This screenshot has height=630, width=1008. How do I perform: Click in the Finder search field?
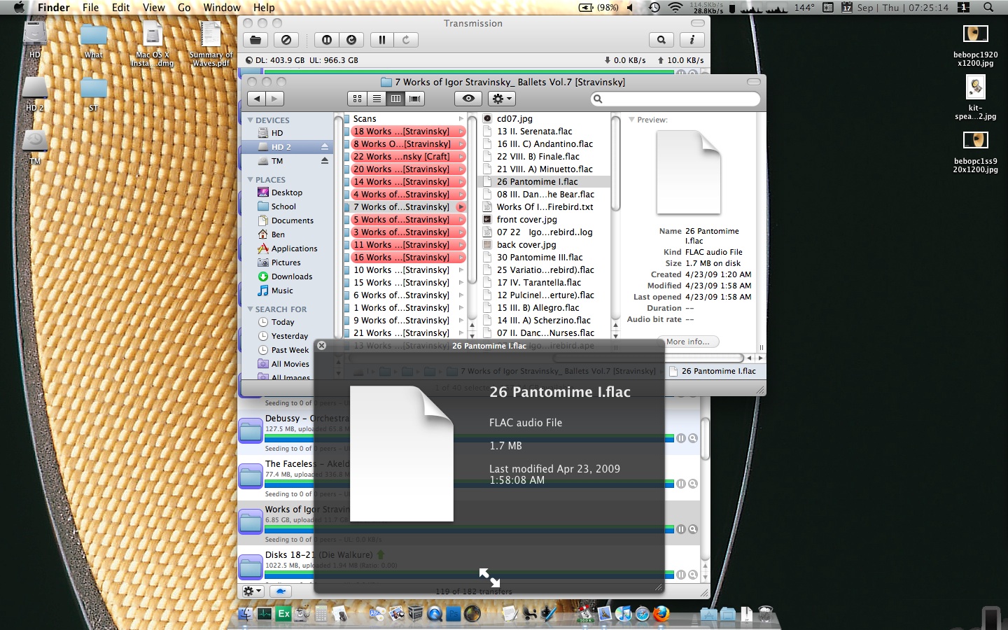coord(675,99)
